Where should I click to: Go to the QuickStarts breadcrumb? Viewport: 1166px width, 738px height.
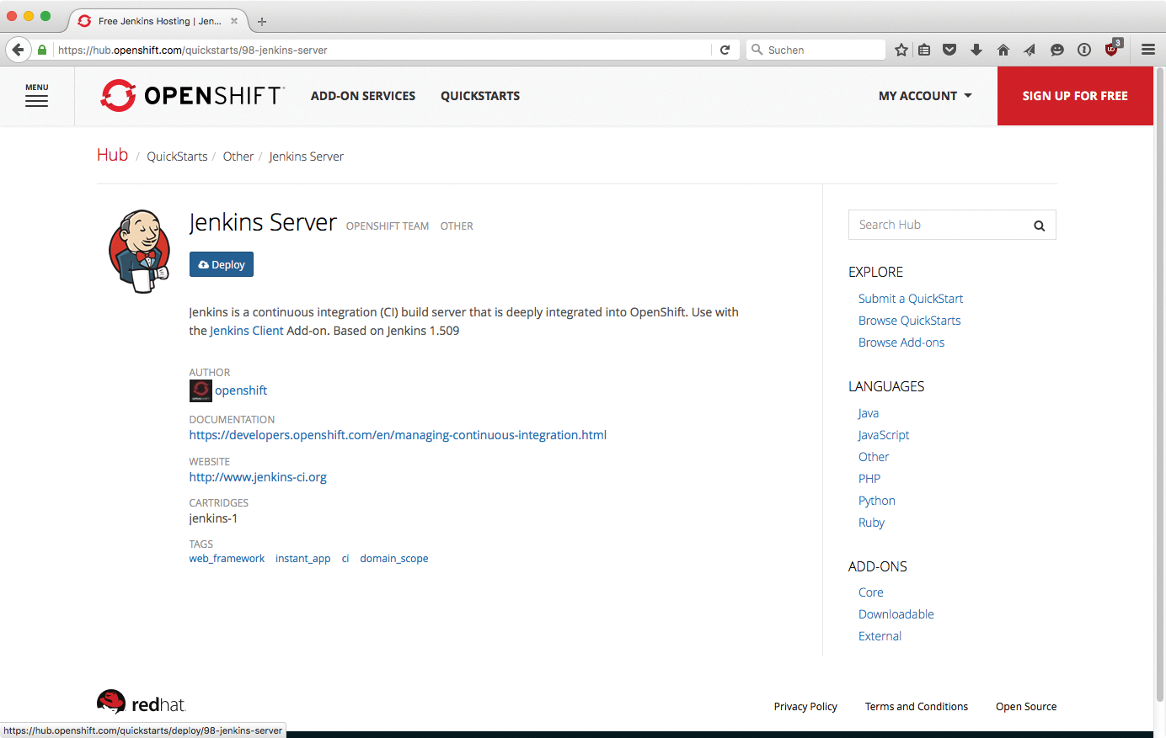[177, 157]
